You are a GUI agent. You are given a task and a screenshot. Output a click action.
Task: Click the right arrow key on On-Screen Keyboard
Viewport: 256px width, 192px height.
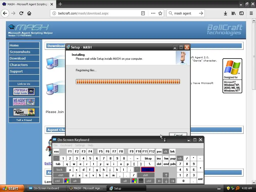[173, 181]
